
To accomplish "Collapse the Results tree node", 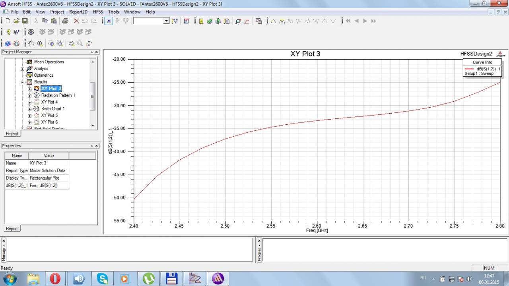I will [23, 82].
